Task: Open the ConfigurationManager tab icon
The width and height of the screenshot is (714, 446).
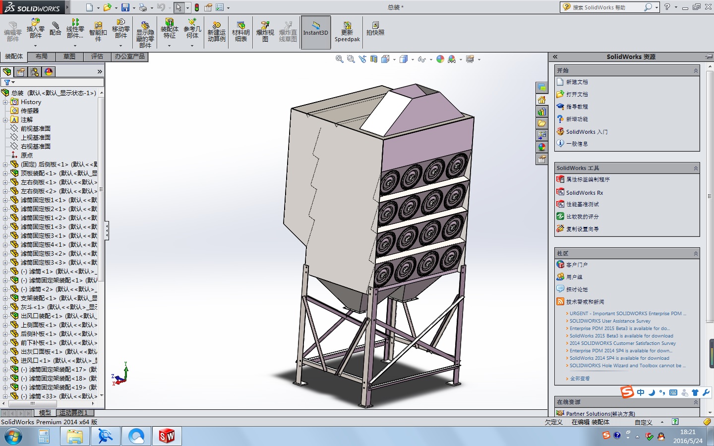Action: click(x=35, y=72)
